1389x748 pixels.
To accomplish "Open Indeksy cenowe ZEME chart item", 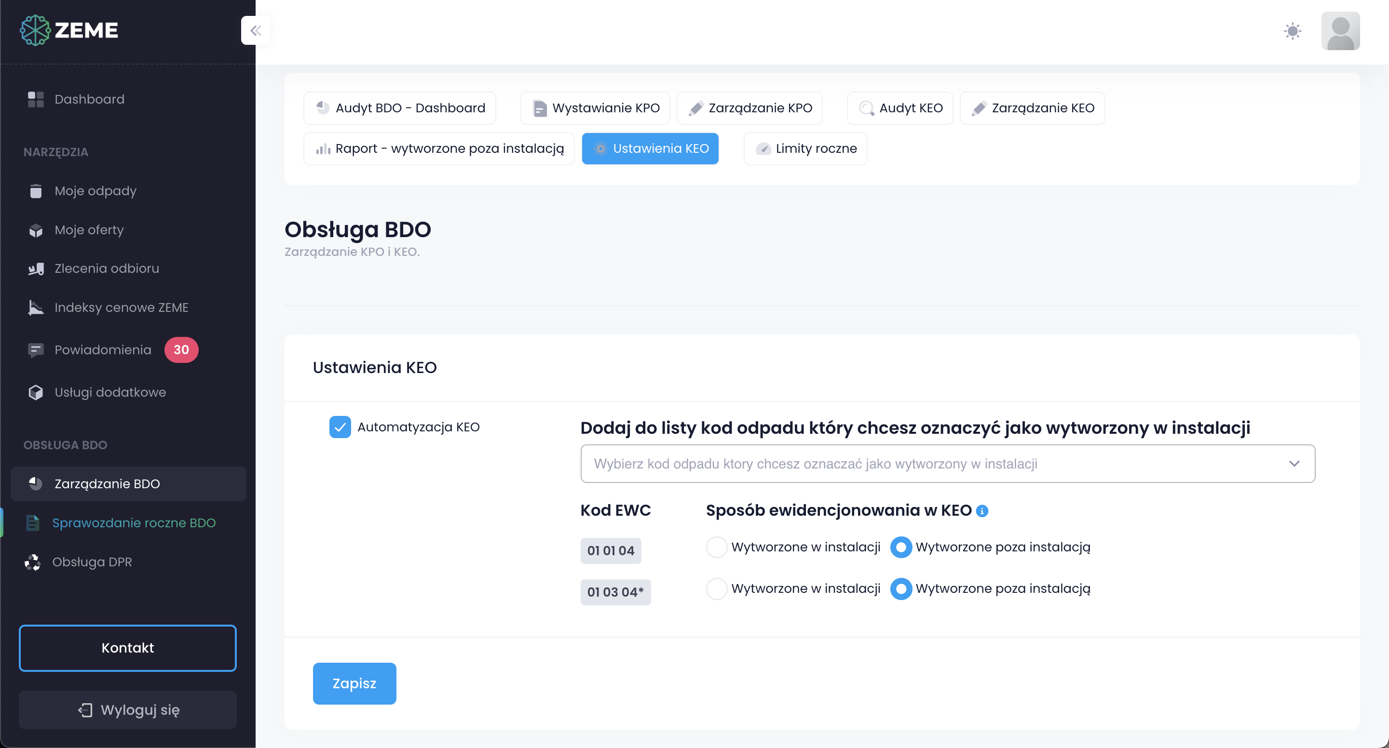I will pos(121,307).
